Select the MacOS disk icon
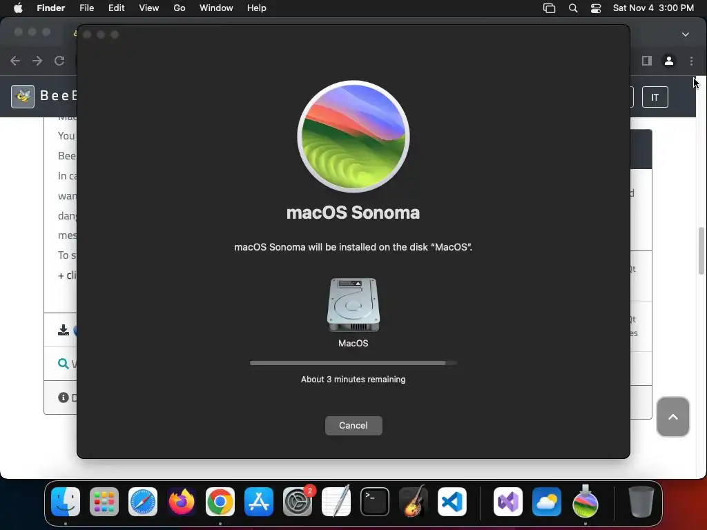Viewport: 707px width, 530px height. pyautogui.click(x=353, y=305)
